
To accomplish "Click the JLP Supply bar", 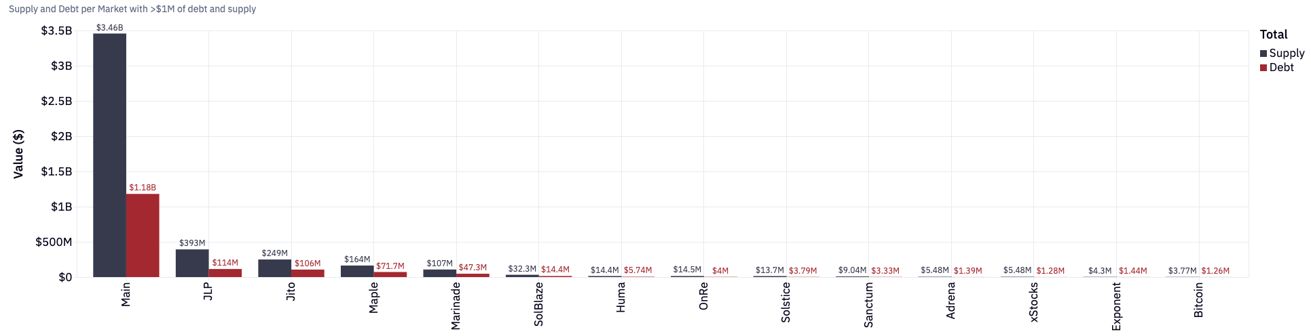I will (x=192, y=263).
